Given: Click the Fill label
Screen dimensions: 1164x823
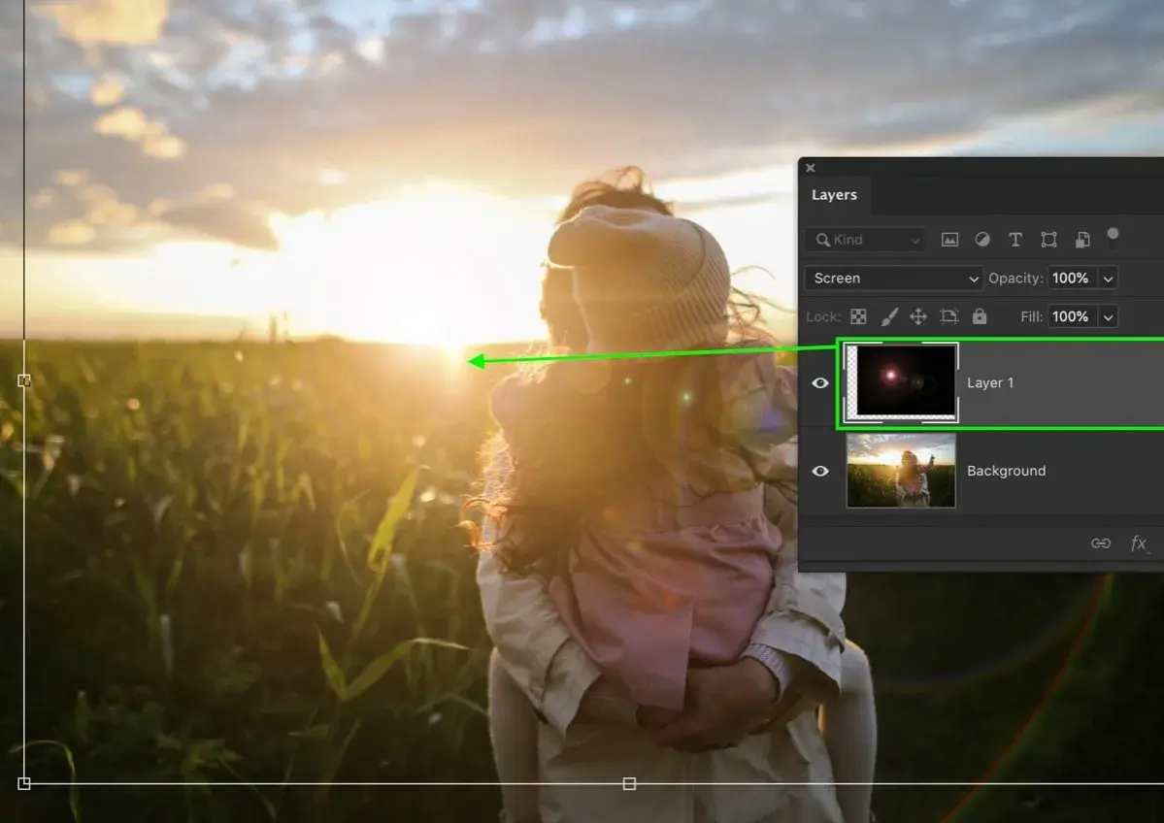Looking at the screenshot, I should pos(1032,317).
